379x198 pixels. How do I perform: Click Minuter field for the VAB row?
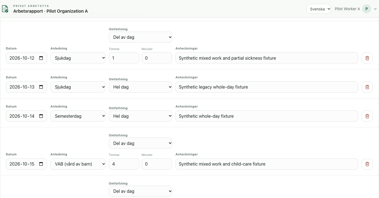pyautogui.click(x=157, y=164)
